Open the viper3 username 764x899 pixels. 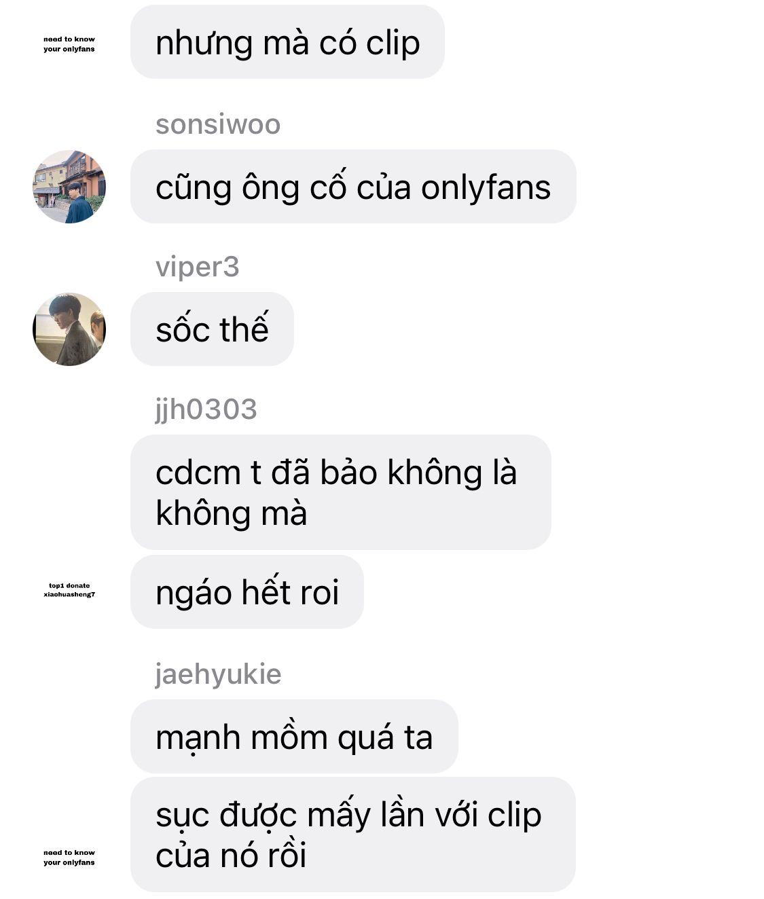pos(198,267)
